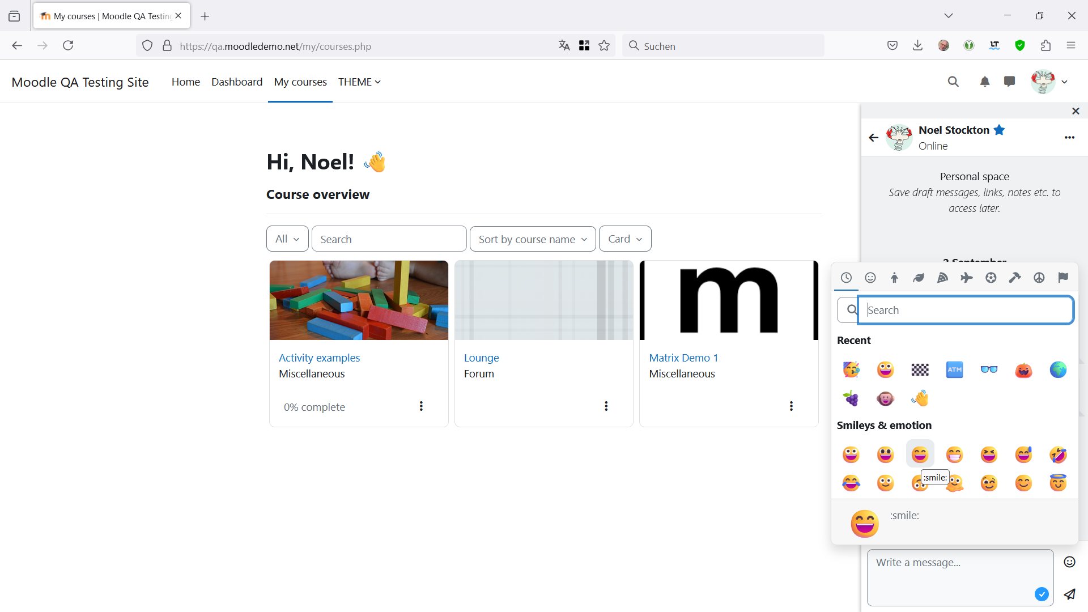Toggle the emoji picker smiley button
The image size is (1088, 612).
pos(1069,562)
